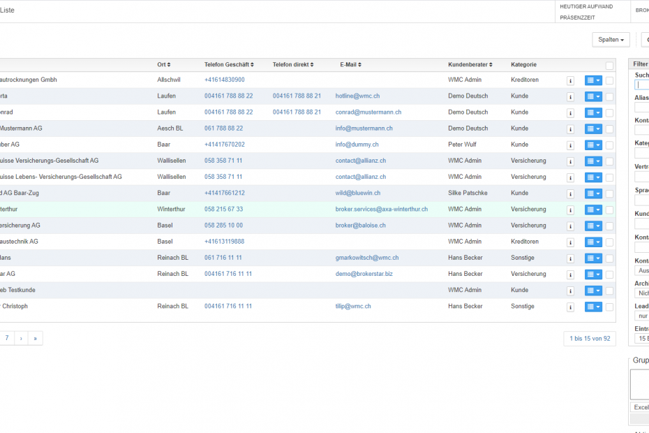Open blue action menu for Winterthur row
649x433 pixels.
(x=593, y=210)
